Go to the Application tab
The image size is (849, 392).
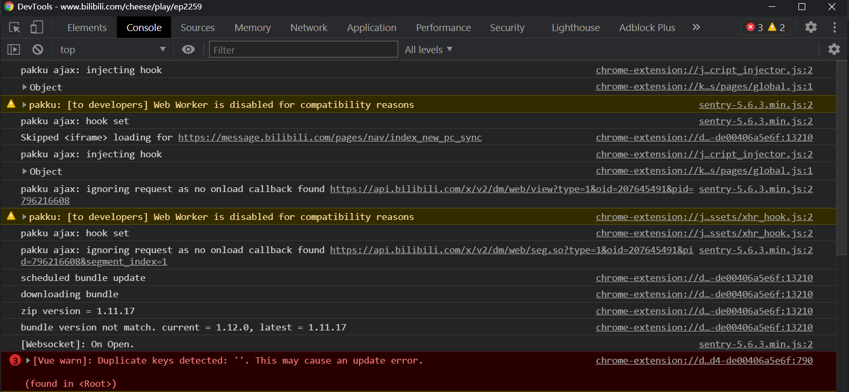(372, 28)
